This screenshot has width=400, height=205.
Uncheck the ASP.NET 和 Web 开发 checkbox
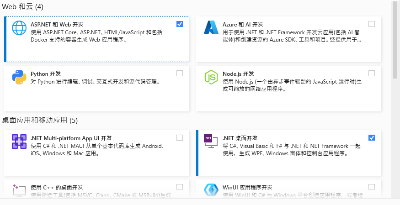(180, 24)
